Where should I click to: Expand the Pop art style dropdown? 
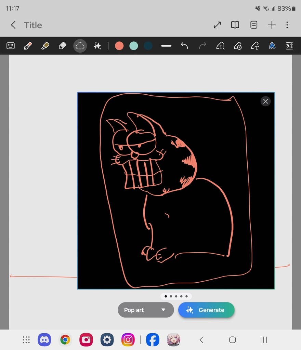pos(146,310)
